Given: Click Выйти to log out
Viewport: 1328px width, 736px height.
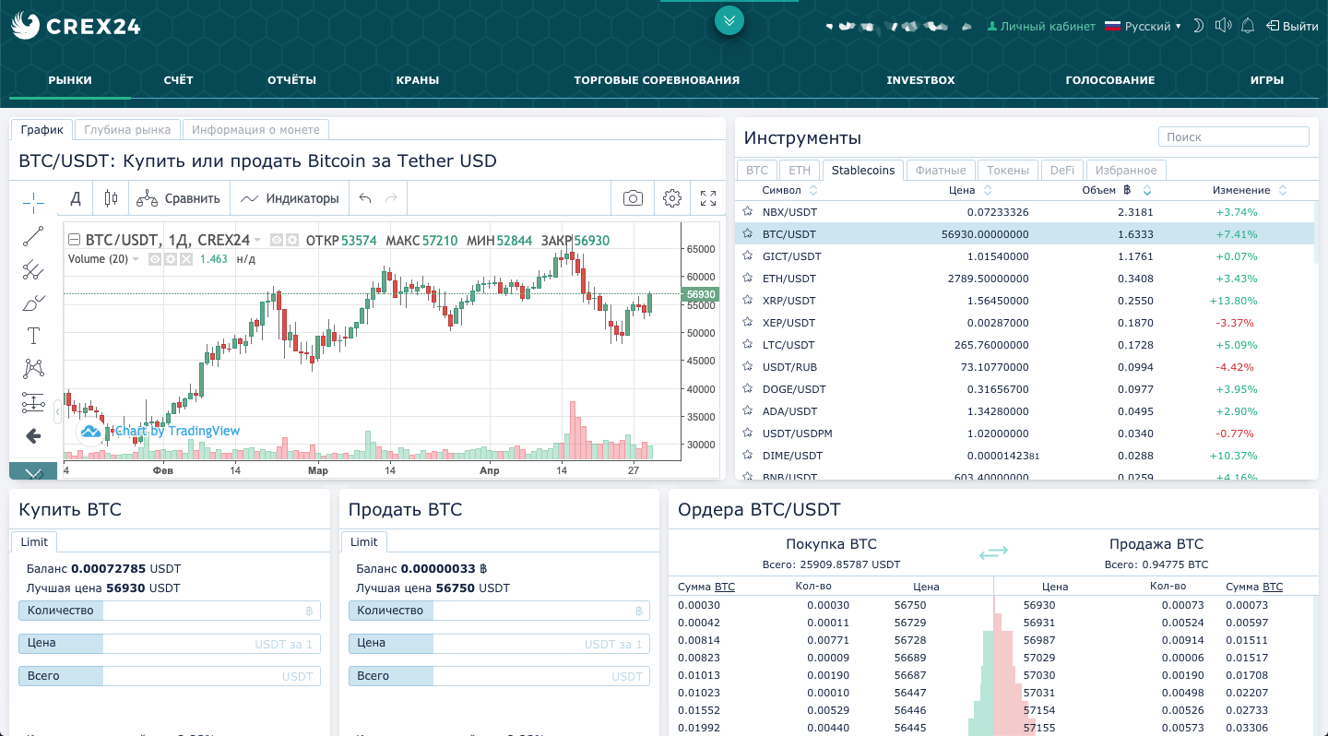Looking at the screenshot, I should coord(1292,27).
